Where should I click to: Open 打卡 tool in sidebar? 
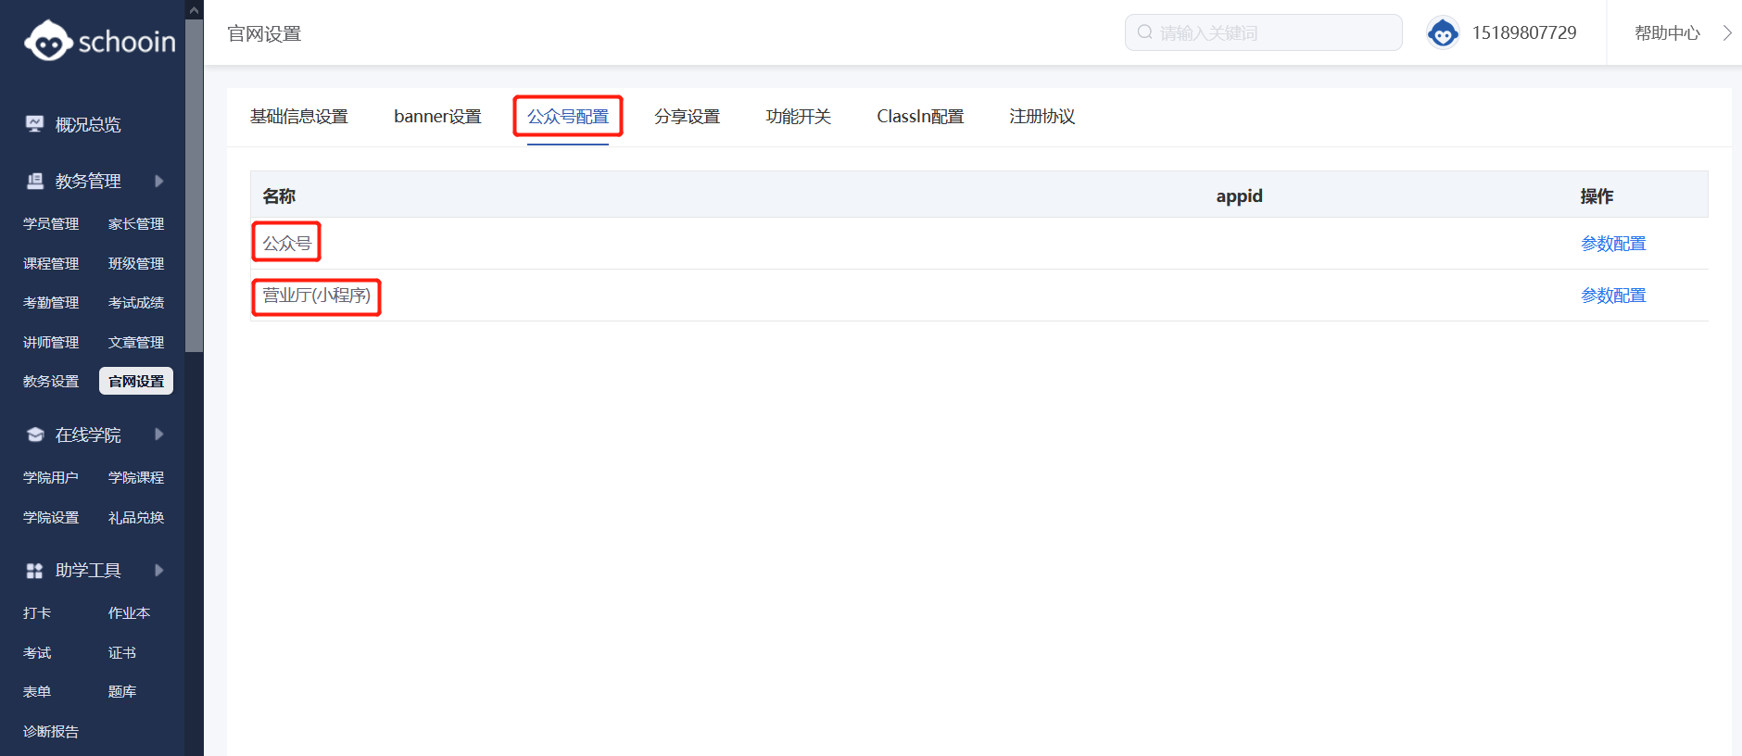coord(37,613)
